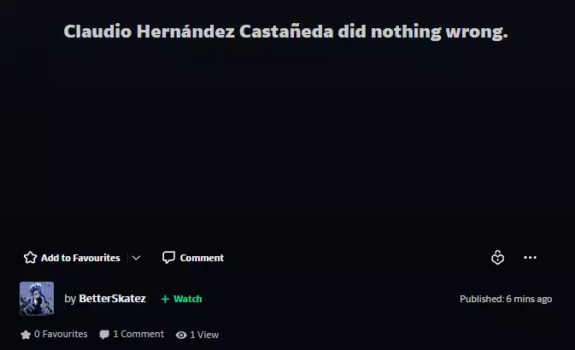
Task: Click the filled star Favourites count icon
Action: [x=26, y=335]
